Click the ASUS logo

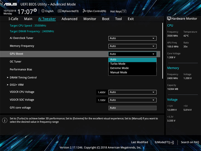10,4
